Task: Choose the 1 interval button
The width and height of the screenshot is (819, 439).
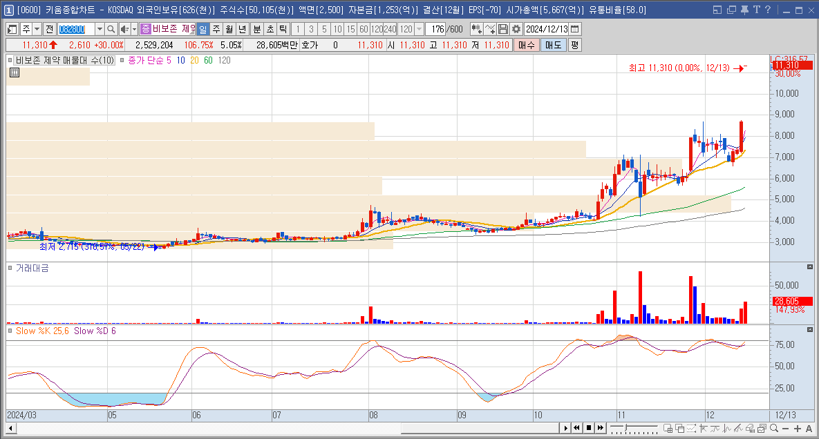Action: pyautogui.click(x=299, y=29)
